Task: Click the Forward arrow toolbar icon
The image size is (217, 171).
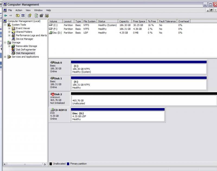Action: point(11,16)
